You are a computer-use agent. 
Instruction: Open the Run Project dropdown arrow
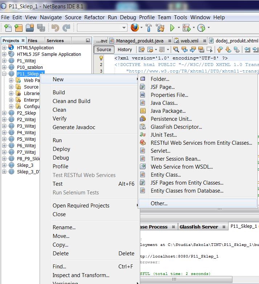(x=179, y=28)
